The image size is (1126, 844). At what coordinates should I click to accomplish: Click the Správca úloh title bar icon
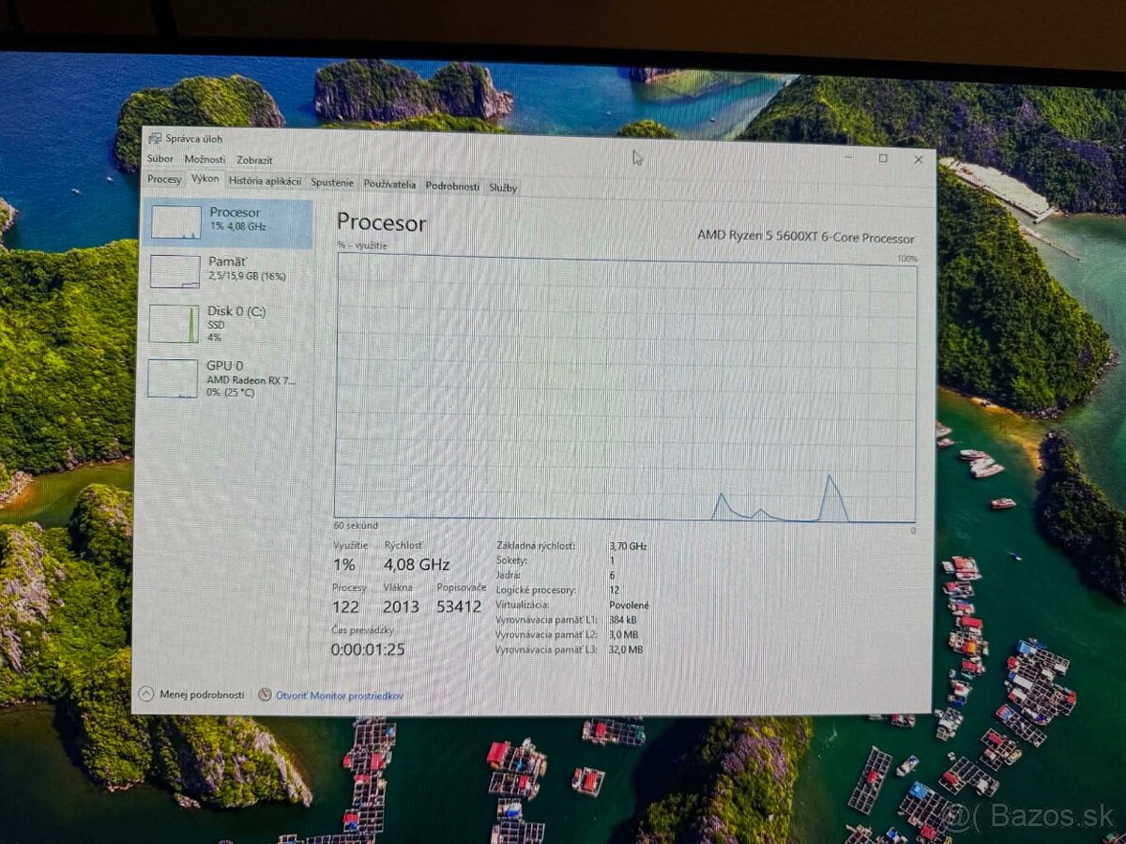coord(155,138)
